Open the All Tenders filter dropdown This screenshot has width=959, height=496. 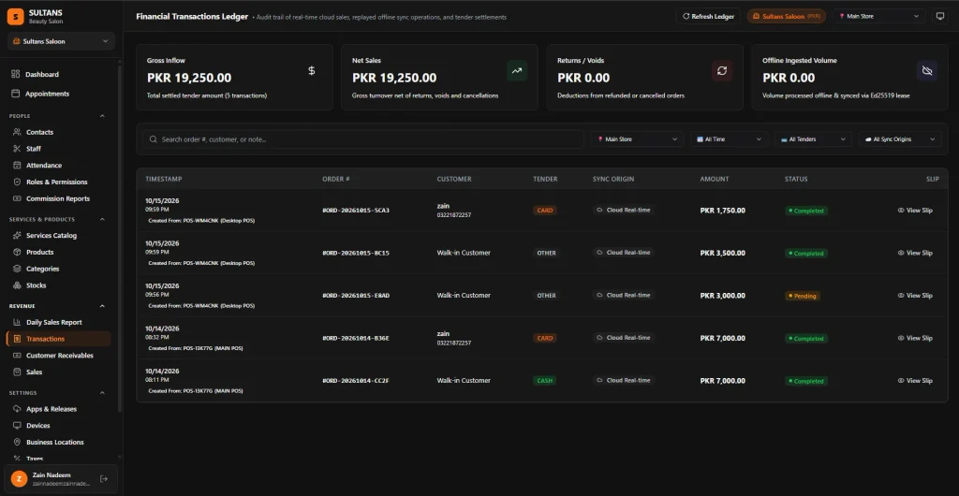point(813,139)
